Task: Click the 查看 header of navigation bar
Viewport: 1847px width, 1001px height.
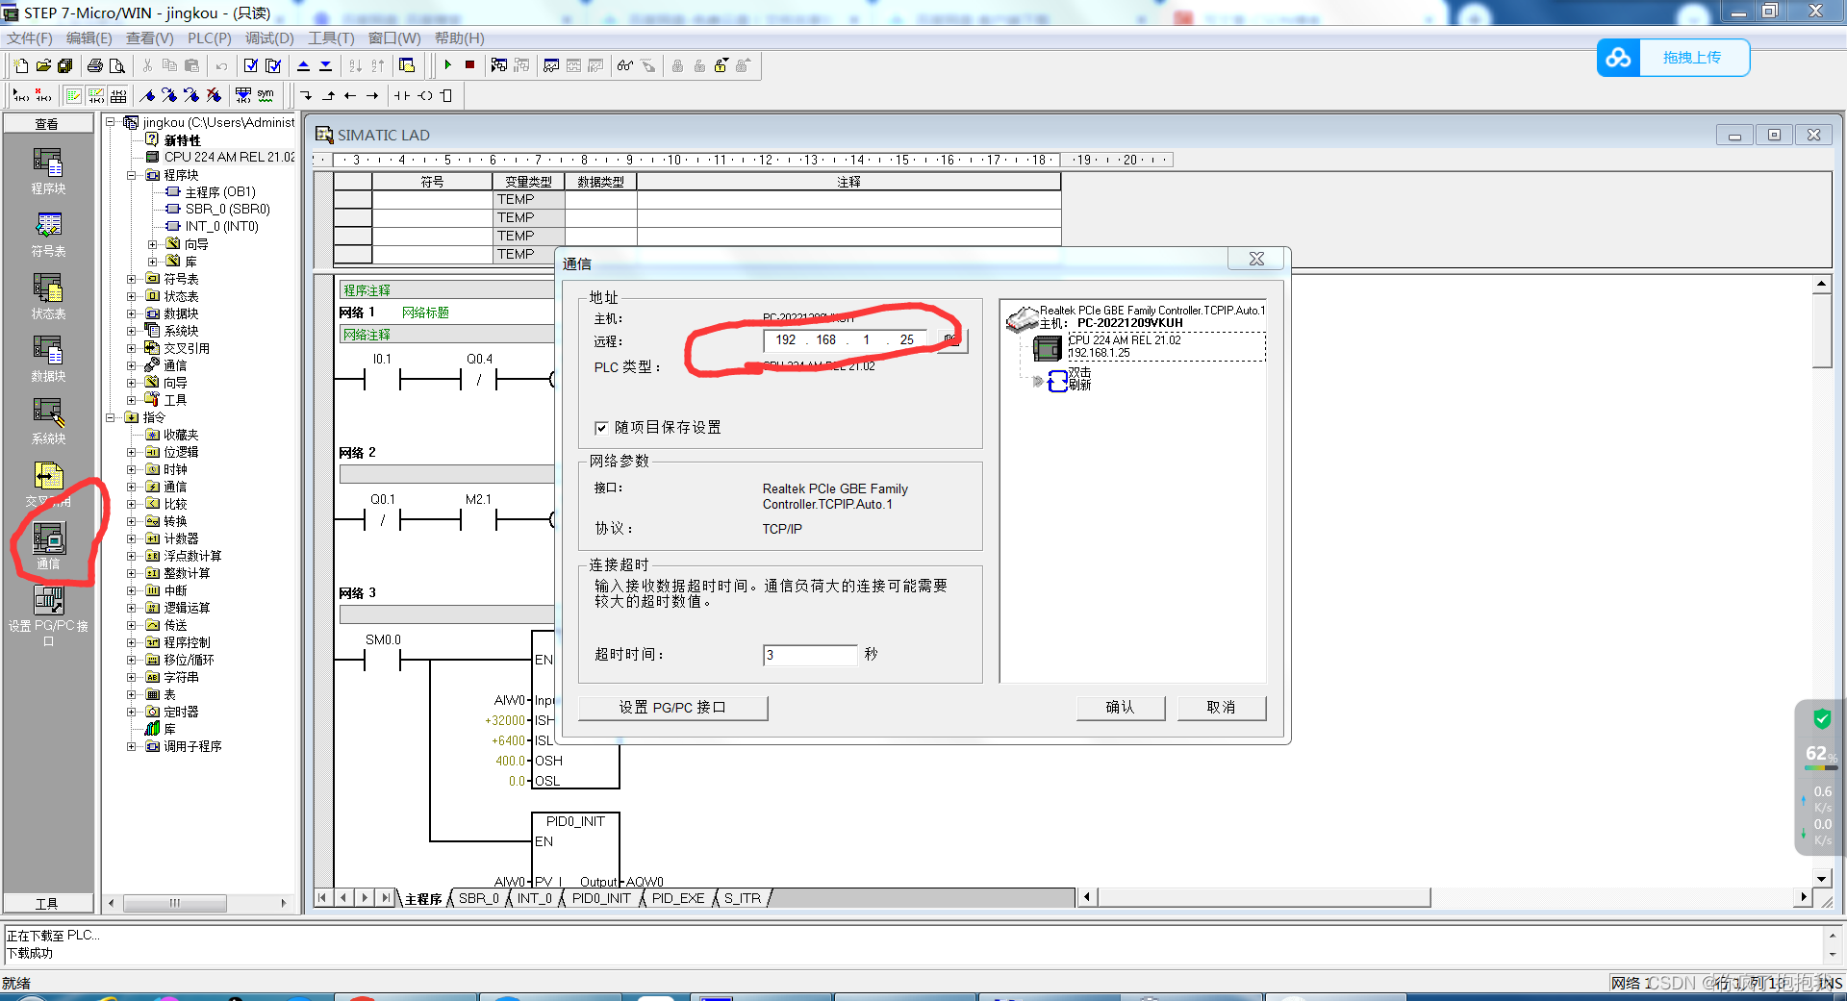Action: [x=48, y=123]
